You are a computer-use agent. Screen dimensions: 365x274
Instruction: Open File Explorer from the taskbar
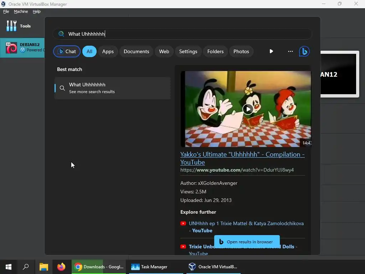[43, 267]
